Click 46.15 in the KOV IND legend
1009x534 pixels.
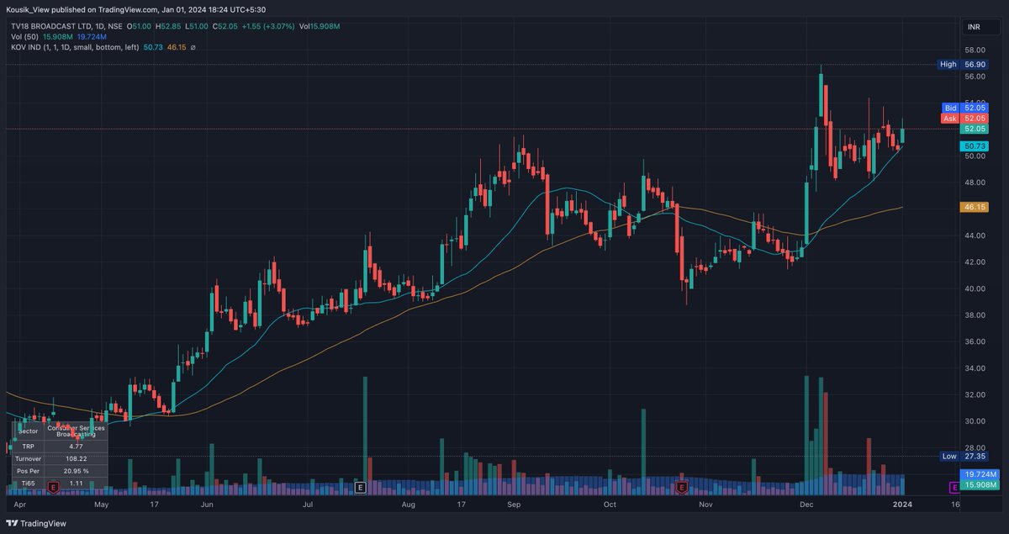pyautogui.click(x=177, y=48)
